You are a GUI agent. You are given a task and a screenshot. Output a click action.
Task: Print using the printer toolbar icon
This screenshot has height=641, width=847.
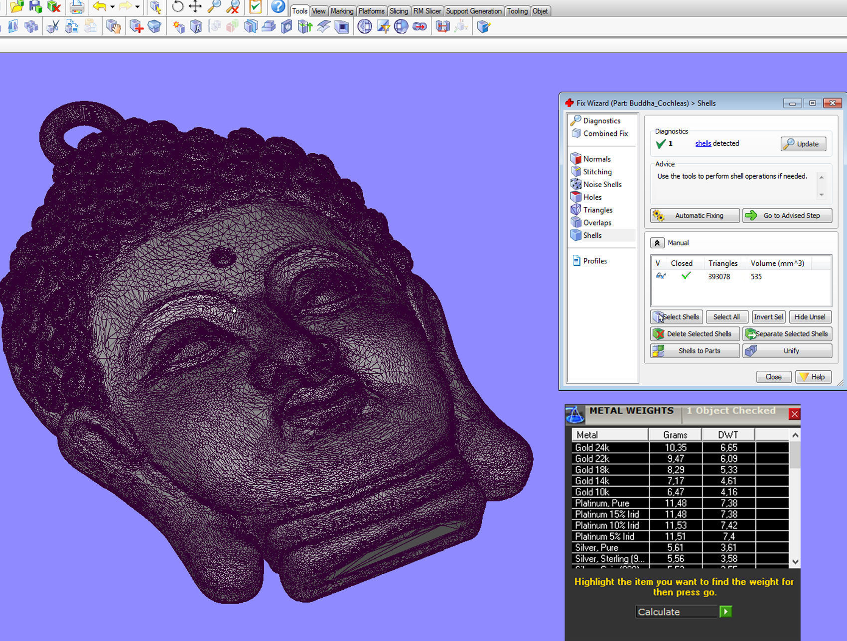[77, 6]
